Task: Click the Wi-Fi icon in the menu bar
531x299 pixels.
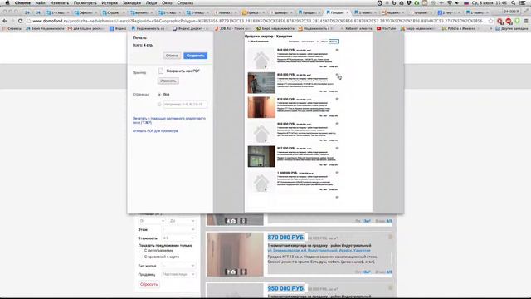Action: pyautogui.click(x=450, y=2)
